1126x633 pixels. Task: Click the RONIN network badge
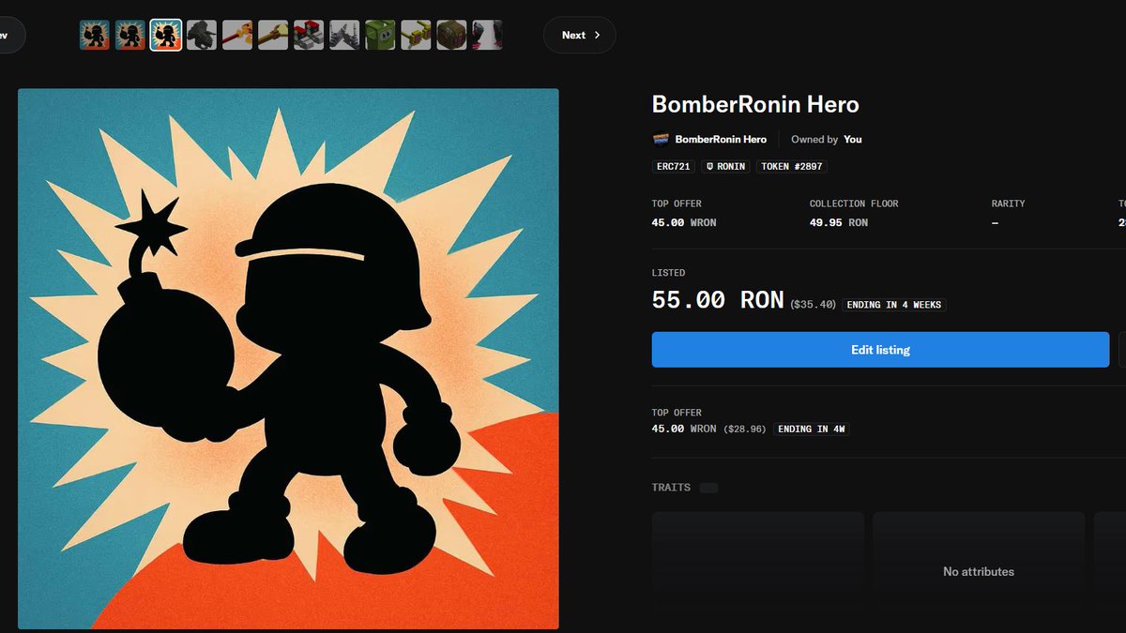724,166
